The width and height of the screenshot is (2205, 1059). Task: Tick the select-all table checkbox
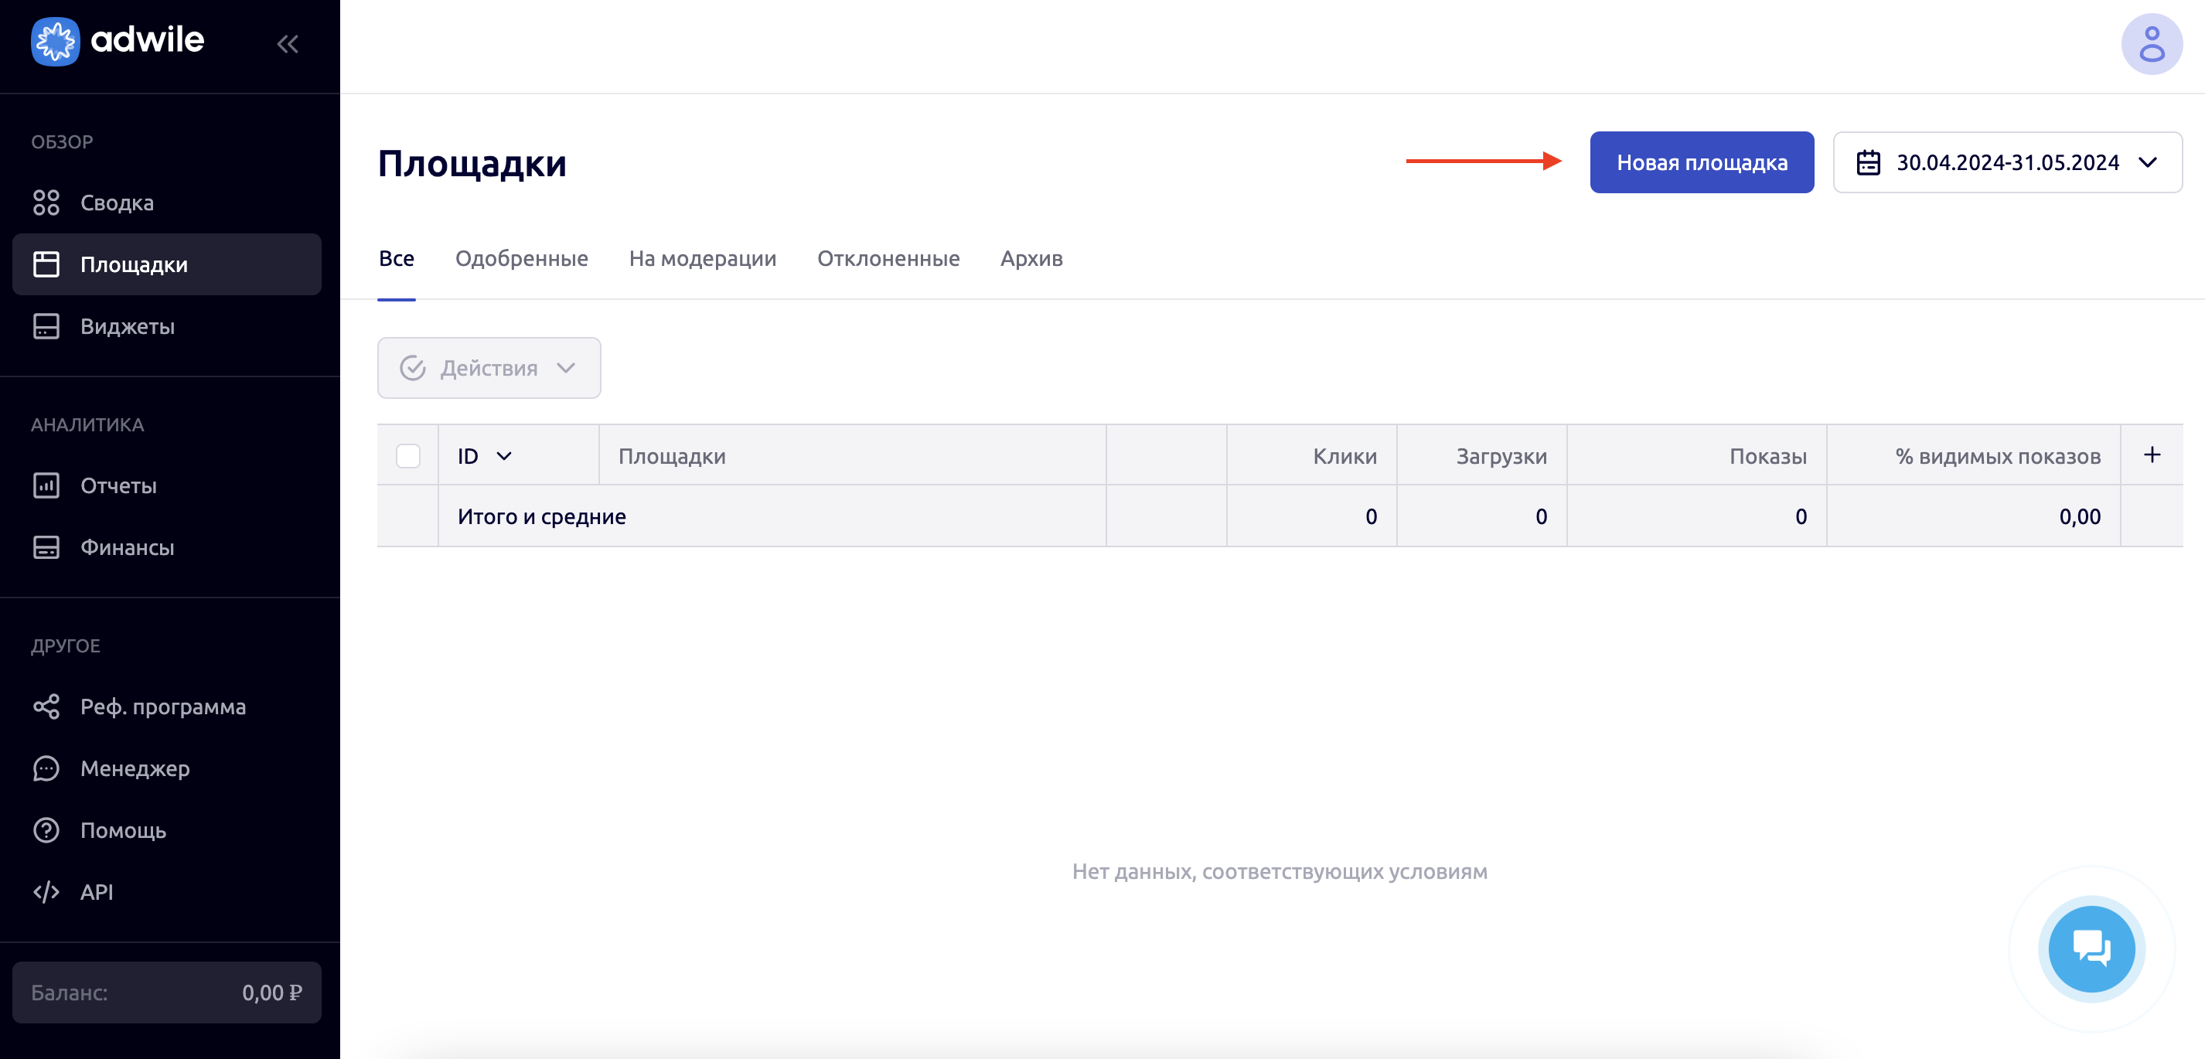click(x=408, y=455)
